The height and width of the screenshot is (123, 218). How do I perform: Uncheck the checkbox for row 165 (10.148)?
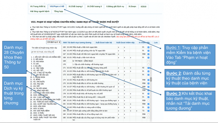click(148, 47)
